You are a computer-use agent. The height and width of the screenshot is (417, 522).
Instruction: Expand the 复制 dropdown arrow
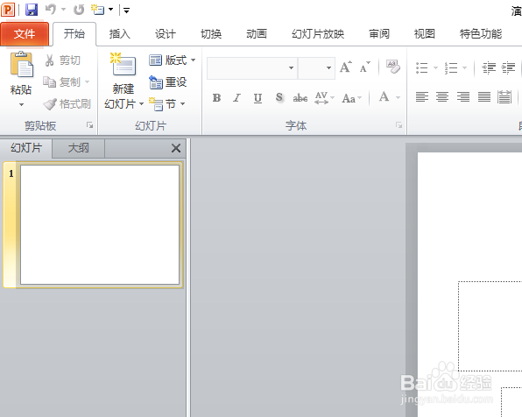tap(88, 81)
